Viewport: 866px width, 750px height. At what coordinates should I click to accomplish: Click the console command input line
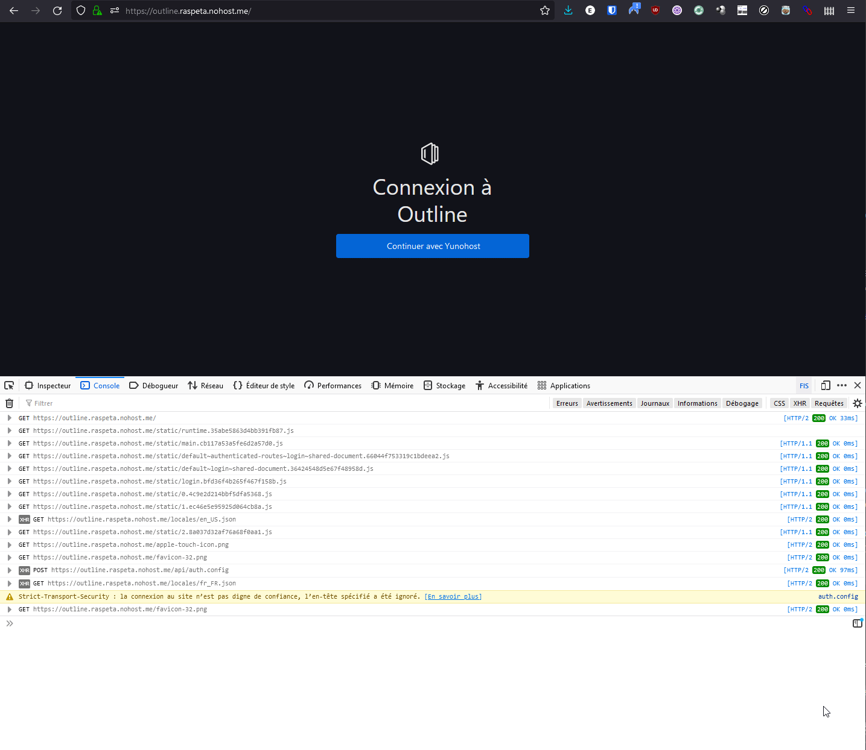coord(431,623)
